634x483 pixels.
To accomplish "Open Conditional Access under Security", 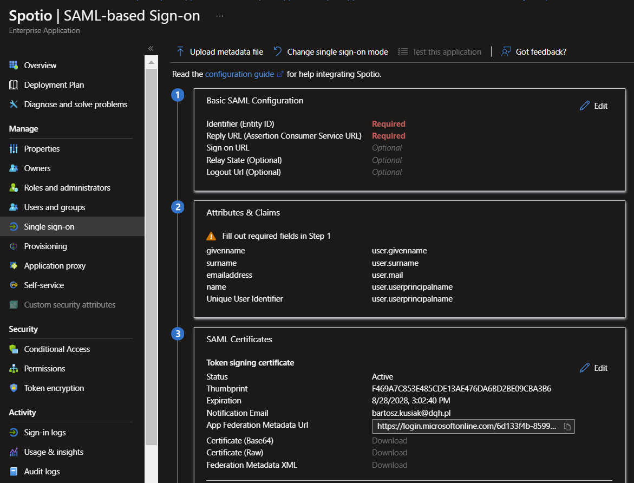I will click(57, 349).
